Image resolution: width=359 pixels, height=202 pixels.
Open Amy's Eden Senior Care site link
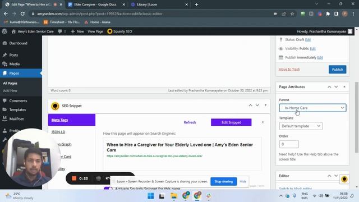[33, 31]
